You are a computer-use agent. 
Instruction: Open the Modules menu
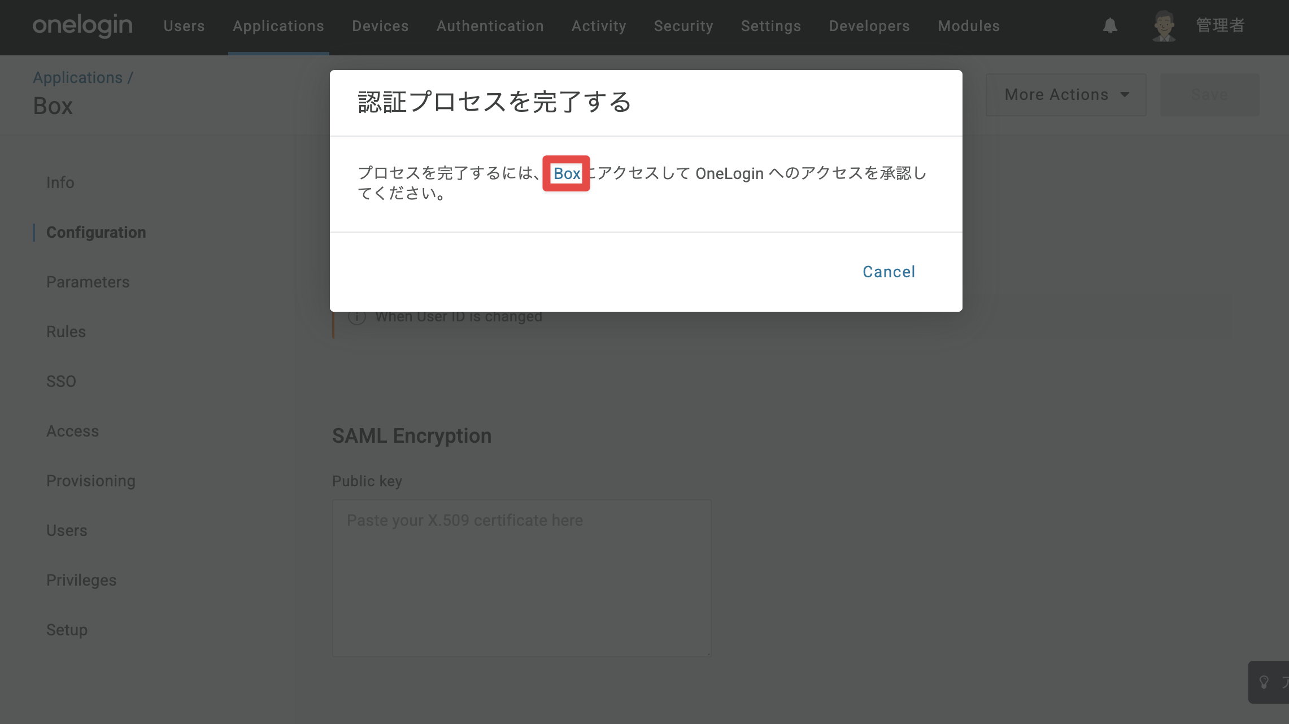(x=969, y=26)
